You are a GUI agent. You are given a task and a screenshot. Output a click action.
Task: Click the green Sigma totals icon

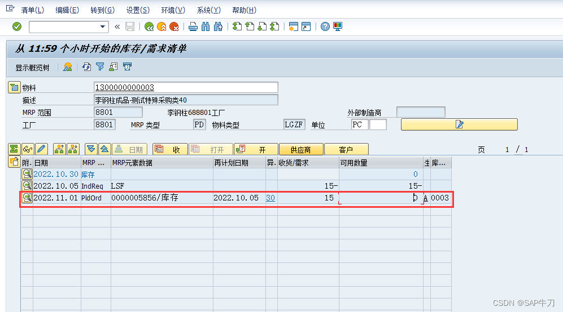pos(14,149)
